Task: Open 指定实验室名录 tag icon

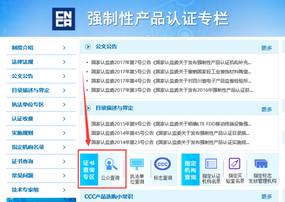Action: [x=235, y=163]
